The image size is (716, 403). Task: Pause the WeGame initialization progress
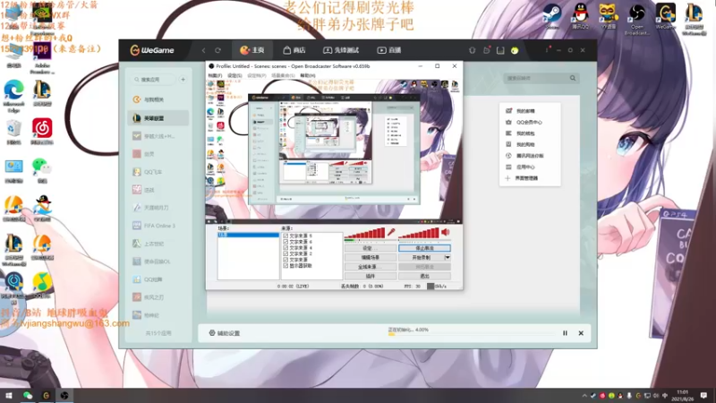[x=565, y=333]
